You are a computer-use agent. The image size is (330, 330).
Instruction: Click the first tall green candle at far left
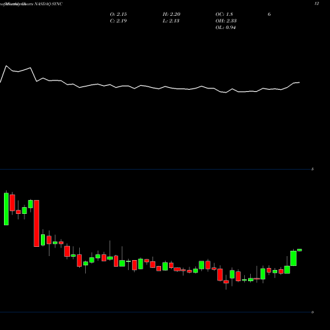pos(7,209)
